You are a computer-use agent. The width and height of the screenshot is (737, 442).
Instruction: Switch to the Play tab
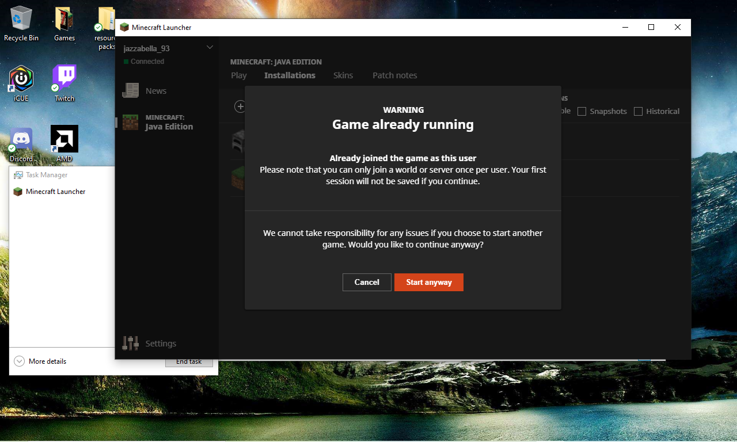pyautogui.click(x=239, y=75)
